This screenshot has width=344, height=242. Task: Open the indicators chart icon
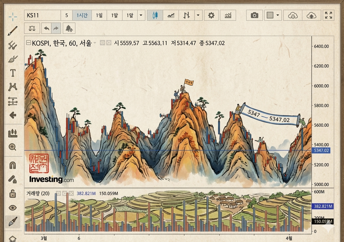coord(228,15)
